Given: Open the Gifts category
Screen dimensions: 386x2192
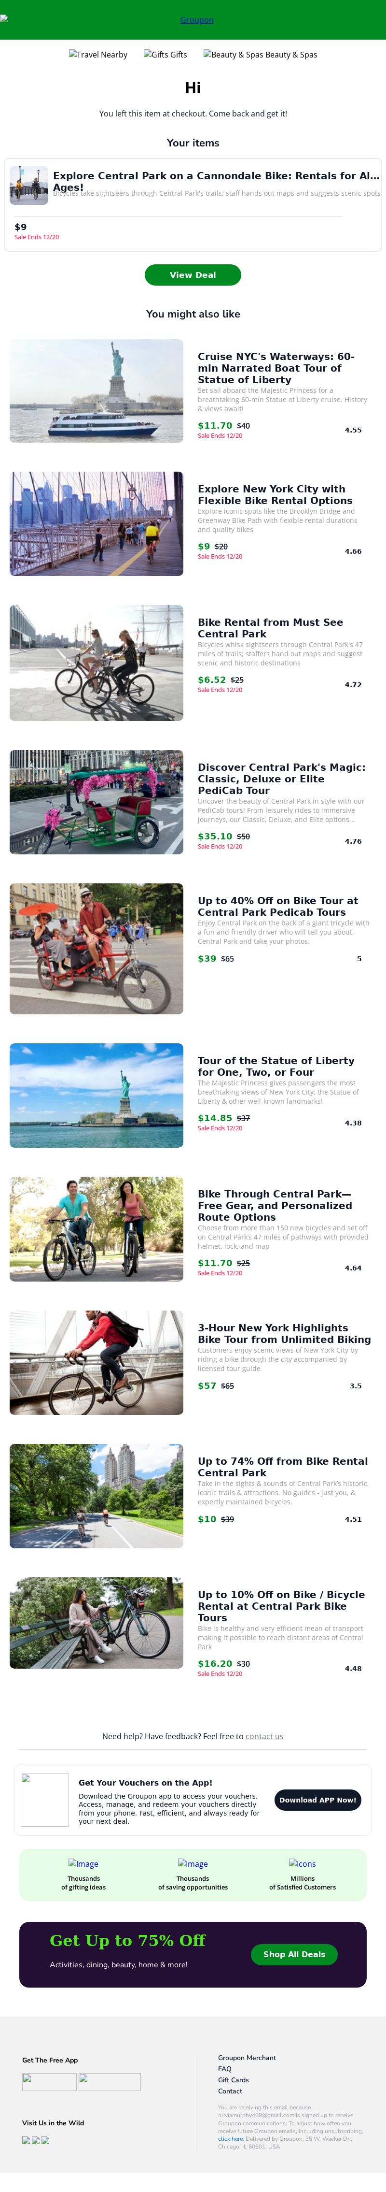Looking at the screenshot, I should tap(165, 55).
